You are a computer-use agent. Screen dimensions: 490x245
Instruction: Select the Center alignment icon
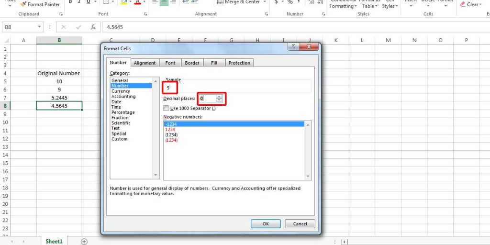click(164, 2)
